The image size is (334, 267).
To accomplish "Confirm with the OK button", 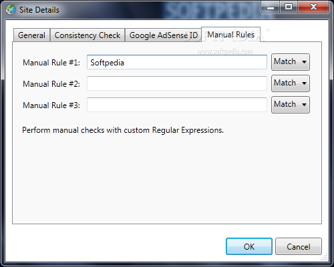I will [249, 246].
